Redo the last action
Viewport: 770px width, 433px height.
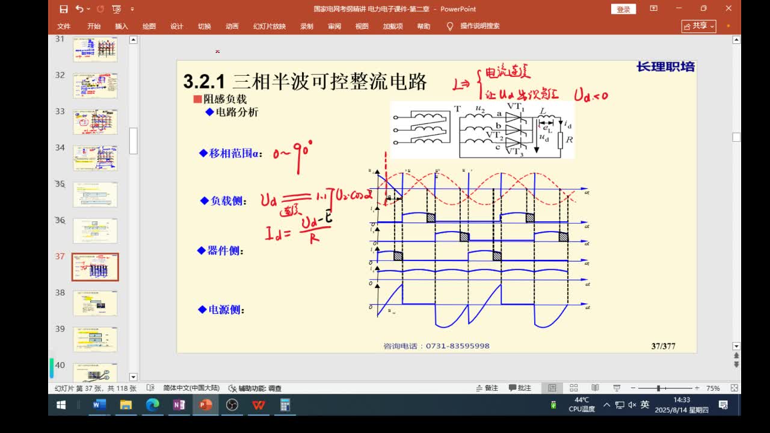coord(100,9)
